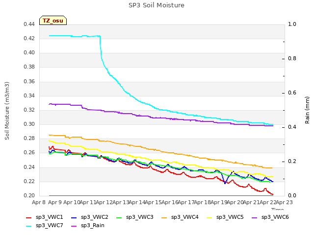Click the SP3 Soil Moisture chart title
This screenshot has width=314, height=235.
point(157,5)
